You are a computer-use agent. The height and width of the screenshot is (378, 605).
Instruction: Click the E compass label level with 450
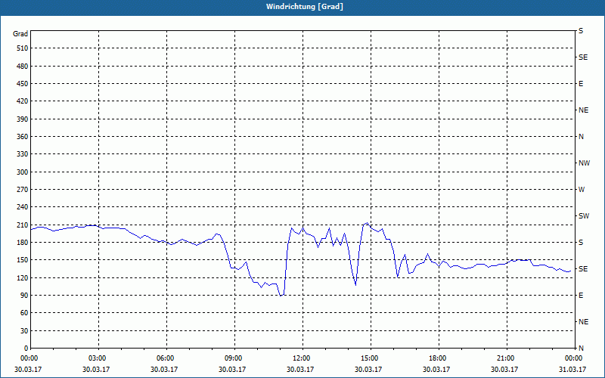(581, 84)
